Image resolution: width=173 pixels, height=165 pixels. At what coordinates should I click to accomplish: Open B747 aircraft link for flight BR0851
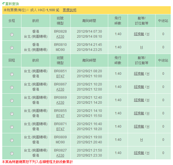click(x=60, y=76)
